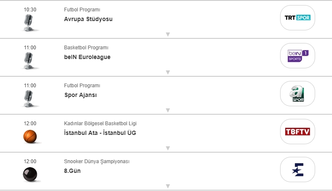This screenshot has height=191, width=332.
Task: Click the microphone icon beside Avrupa Stüdyosu
Action: 29,22
